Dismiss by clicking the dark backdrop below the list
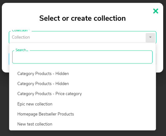Viewport: 166px width, 136px height. [x=83, y=133]
